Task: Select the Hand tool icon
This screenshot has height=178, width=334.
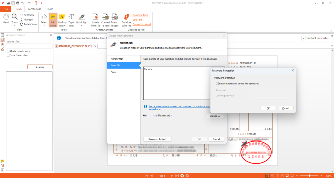Action: click(6, 17)
